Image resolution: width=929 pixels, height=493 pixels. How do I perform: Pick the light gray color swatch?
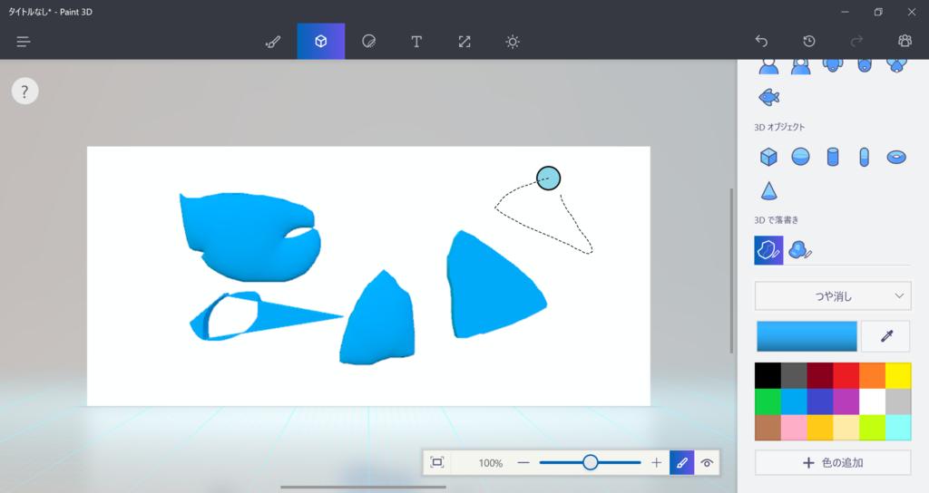897,401
